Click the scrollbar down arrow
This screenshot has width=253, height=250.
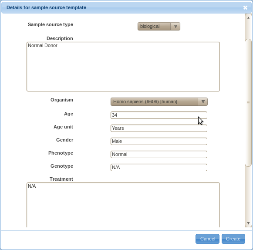point(248,223)
